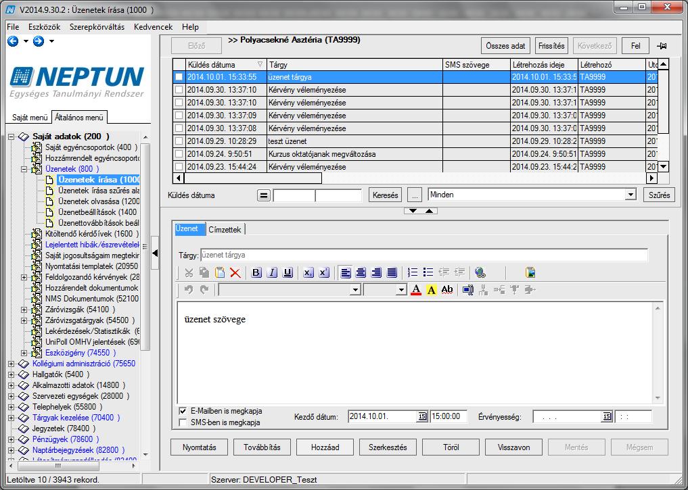Check the 2014.09.30. 13:37:09 row checkbox
The image size is (688, 490).
click(179, 116)
